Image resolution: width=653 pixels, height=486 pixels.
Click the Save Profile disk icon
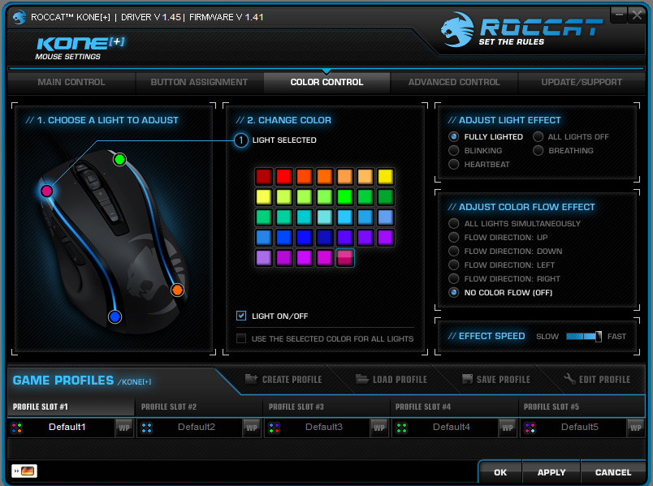coord(467,379)
